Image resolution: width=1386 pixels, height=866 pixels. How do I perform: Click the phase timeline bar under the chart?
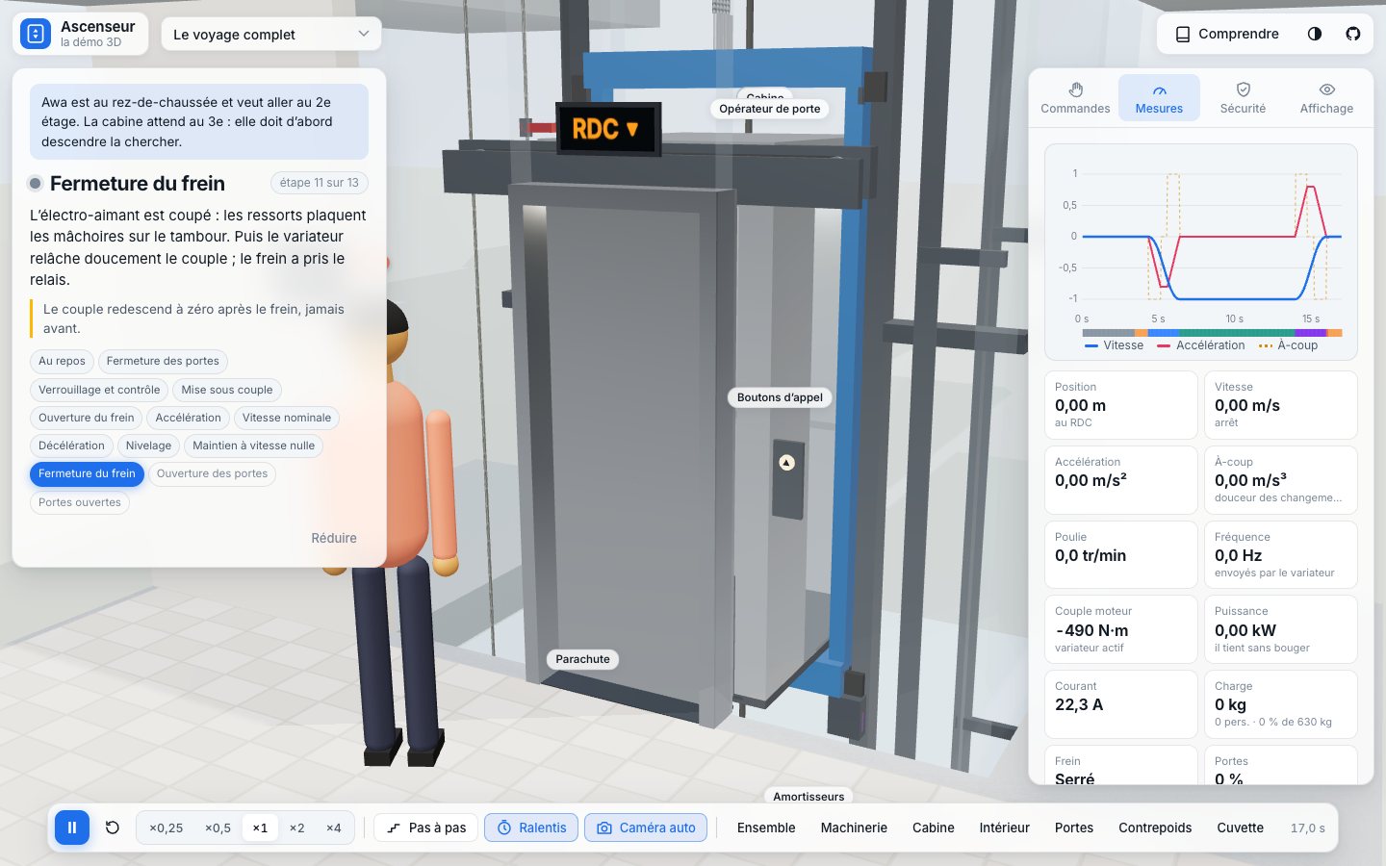(1212, 333)
